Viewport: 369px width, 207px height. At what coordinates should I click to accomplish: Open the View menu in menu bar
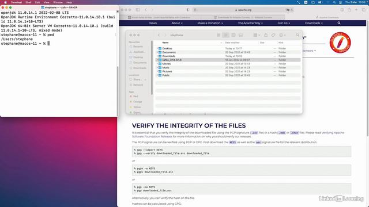(x=47, y=2)
